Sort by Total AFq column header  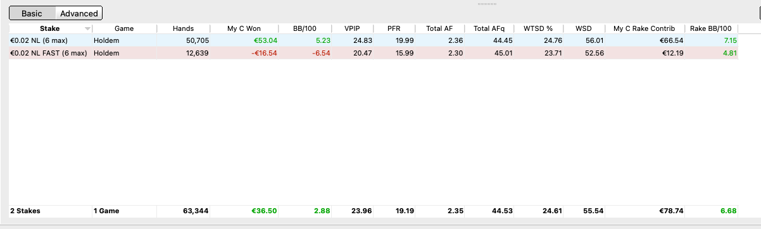pos(489,28)
